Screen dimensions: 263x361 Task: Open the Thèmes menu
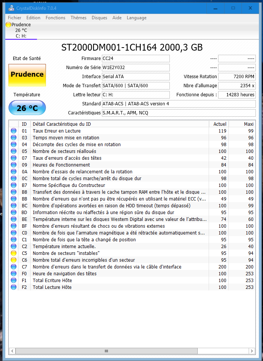pyautogui.click(x=78, y=18)
